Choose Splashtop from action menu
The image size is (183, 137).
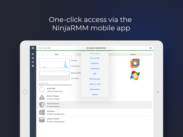click(95, 64)
